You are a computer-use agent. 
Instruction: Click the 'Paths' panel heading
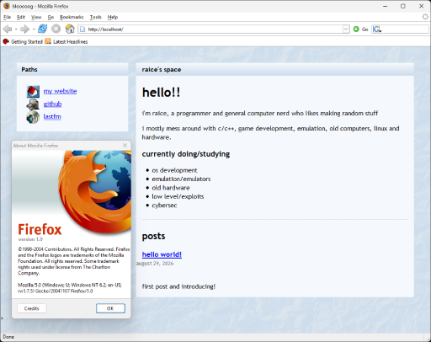pyautogui.click(x=29, y=69)
